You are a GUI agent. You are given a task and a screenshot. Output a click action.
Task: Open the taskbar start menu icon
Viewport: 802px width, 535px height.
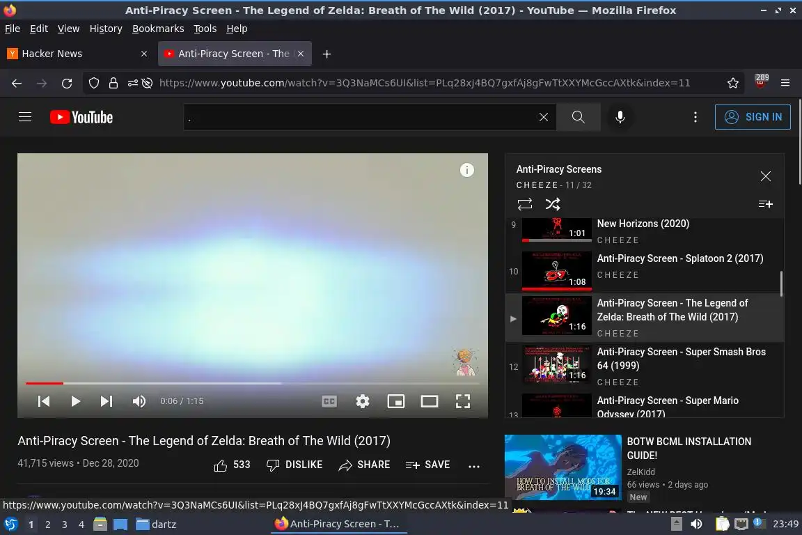10,525
